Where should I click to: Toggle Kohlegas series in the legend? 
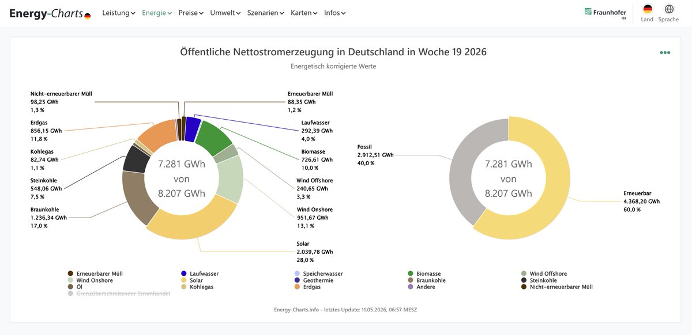click(197, 287)
